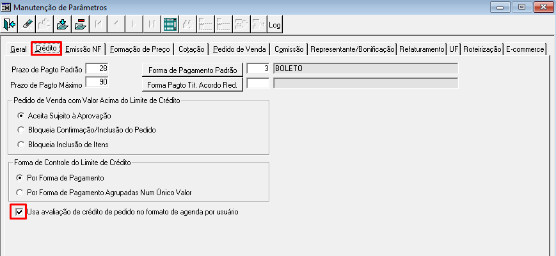This screenshot has width=556, height=256.
Task: Click the disabled first record navigation icon
Action: [99, 24]
